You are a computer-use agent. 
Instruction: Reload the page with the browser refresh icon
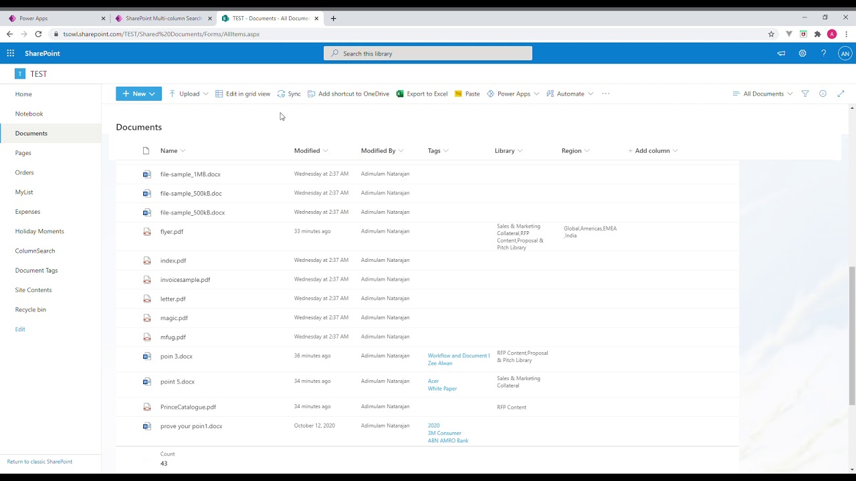point(38,34)
